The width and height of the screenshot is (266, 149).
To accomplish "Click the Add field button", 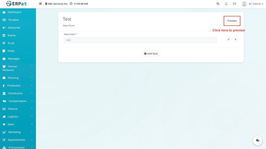I will coord(151,54).
